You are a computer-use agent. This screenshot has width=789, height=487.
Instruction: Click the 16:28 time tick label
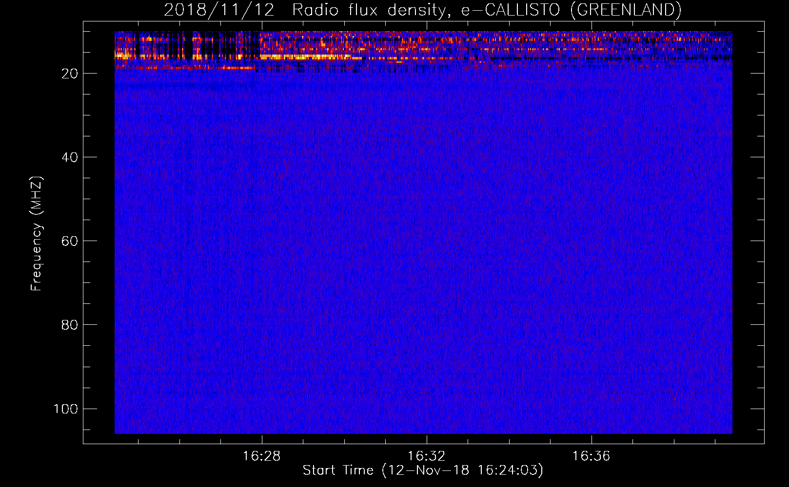coord(261,456)
